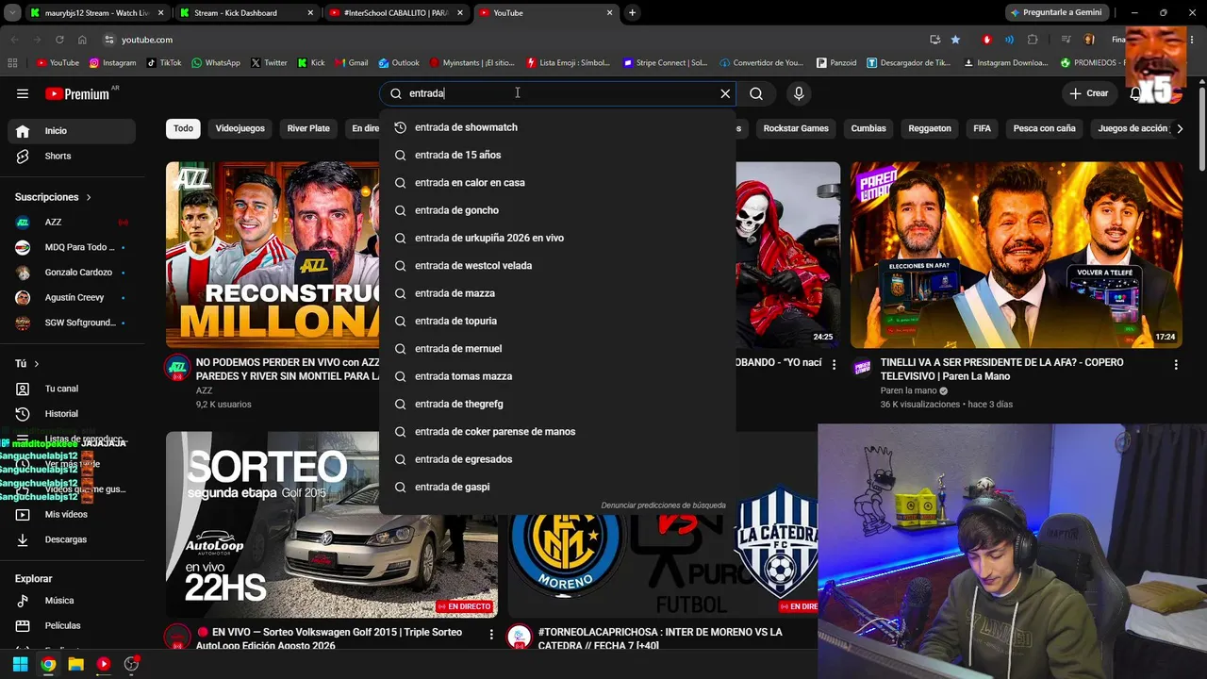The width and height of the screenshot is (1207, 679).
Task: Open Agustín Creevy's channel subscription
Action: tap(72, 298)
